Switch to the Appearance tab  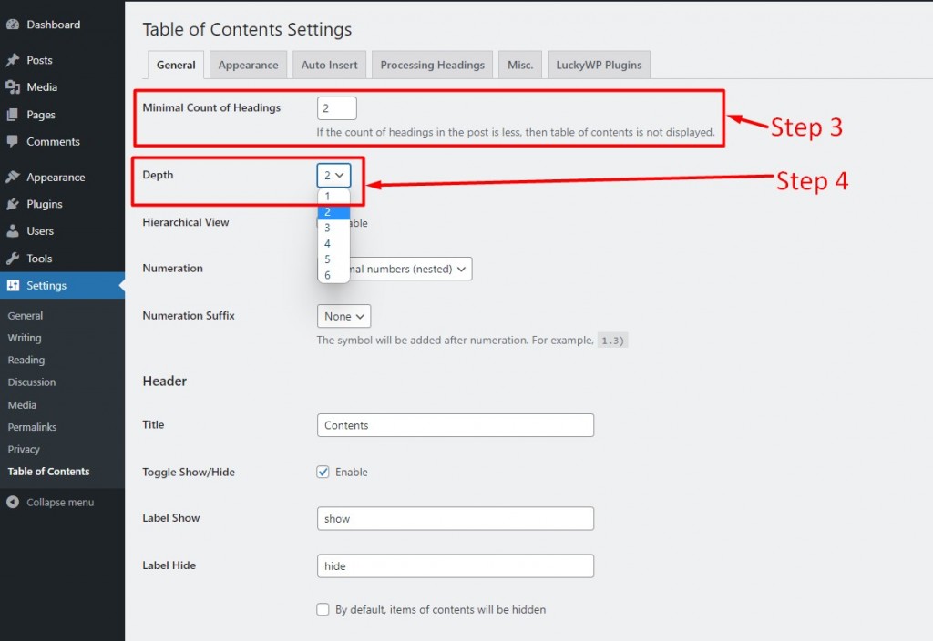pyautogui.click(x=248, y=65)
